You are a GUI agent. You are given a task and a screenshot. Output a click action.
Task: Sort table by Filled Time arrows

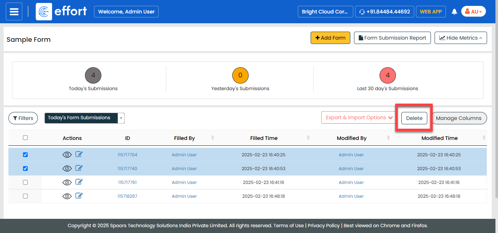click(308, 138)
